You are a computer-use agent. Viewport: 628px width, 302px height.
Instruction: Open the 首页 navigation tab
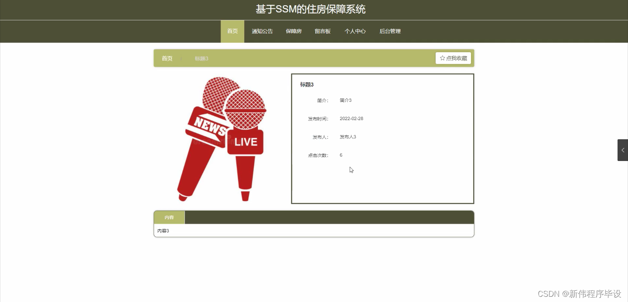[232, 31]
